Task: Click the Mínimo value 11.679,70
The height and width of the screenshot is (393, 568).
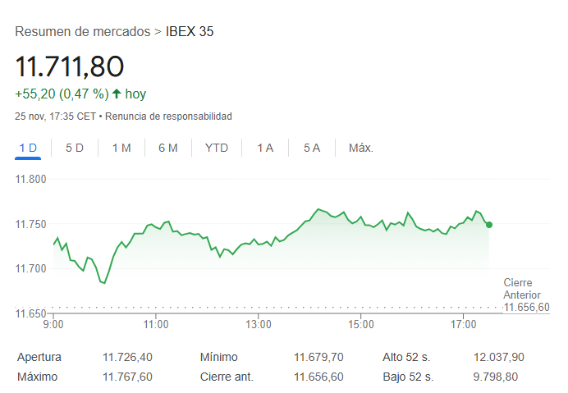Action: (x=318, y=357)
